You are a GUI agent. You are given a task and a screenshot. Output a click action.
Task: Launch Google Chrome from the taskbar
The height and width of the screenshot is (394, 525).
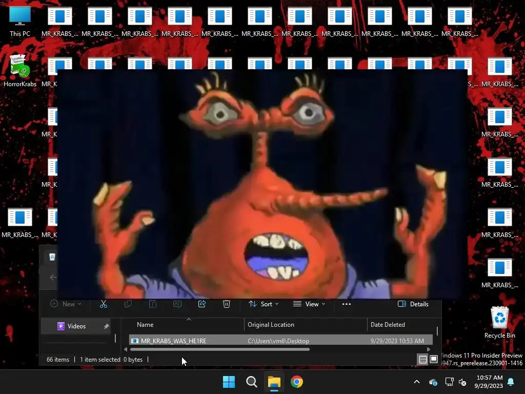297,382
